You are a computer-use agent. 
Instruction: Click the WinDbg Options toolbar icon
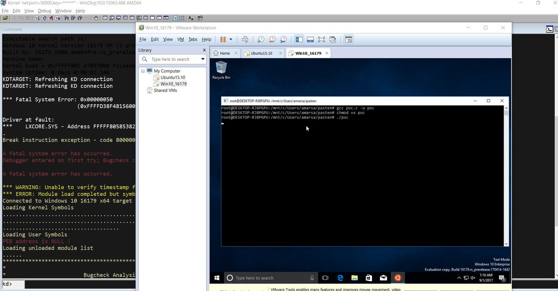199,18
